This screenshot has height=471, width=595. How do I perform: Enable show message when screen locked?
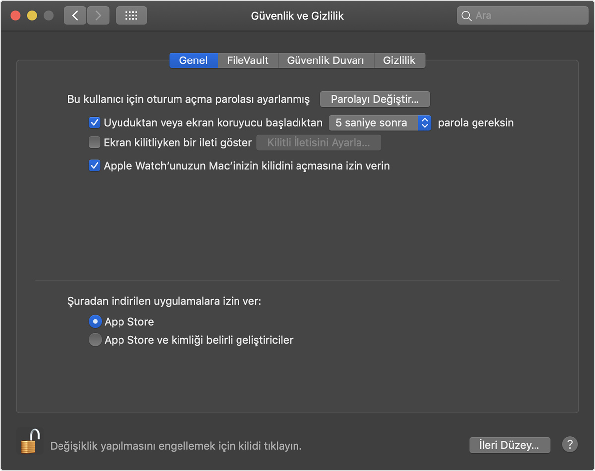94,143
